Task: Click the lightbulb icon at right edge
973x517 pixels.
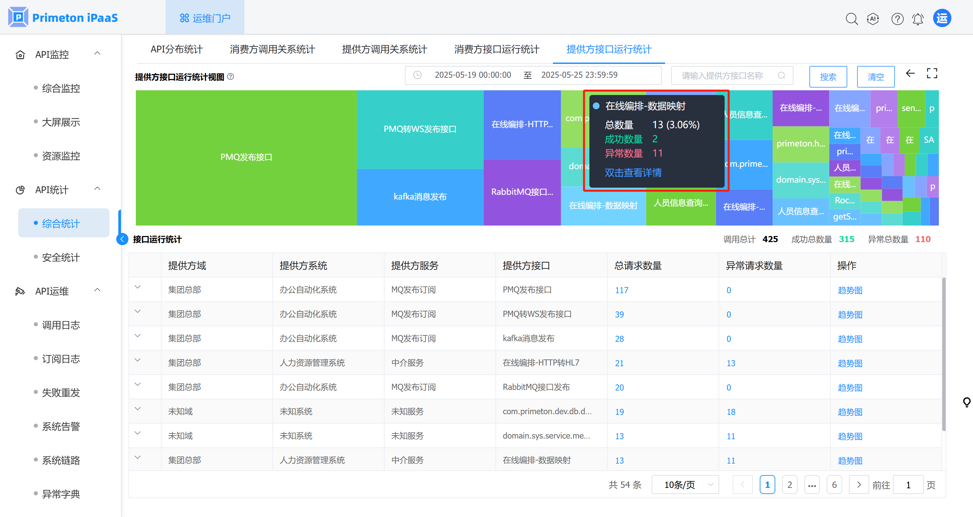Action: tap(967, 402)
